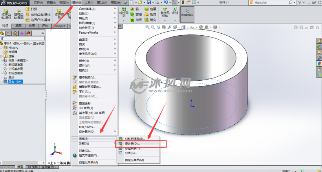Switch to the DimXpert tab
Image resolution: width=322 pixels, height=172 pixels.
point(59,26)
